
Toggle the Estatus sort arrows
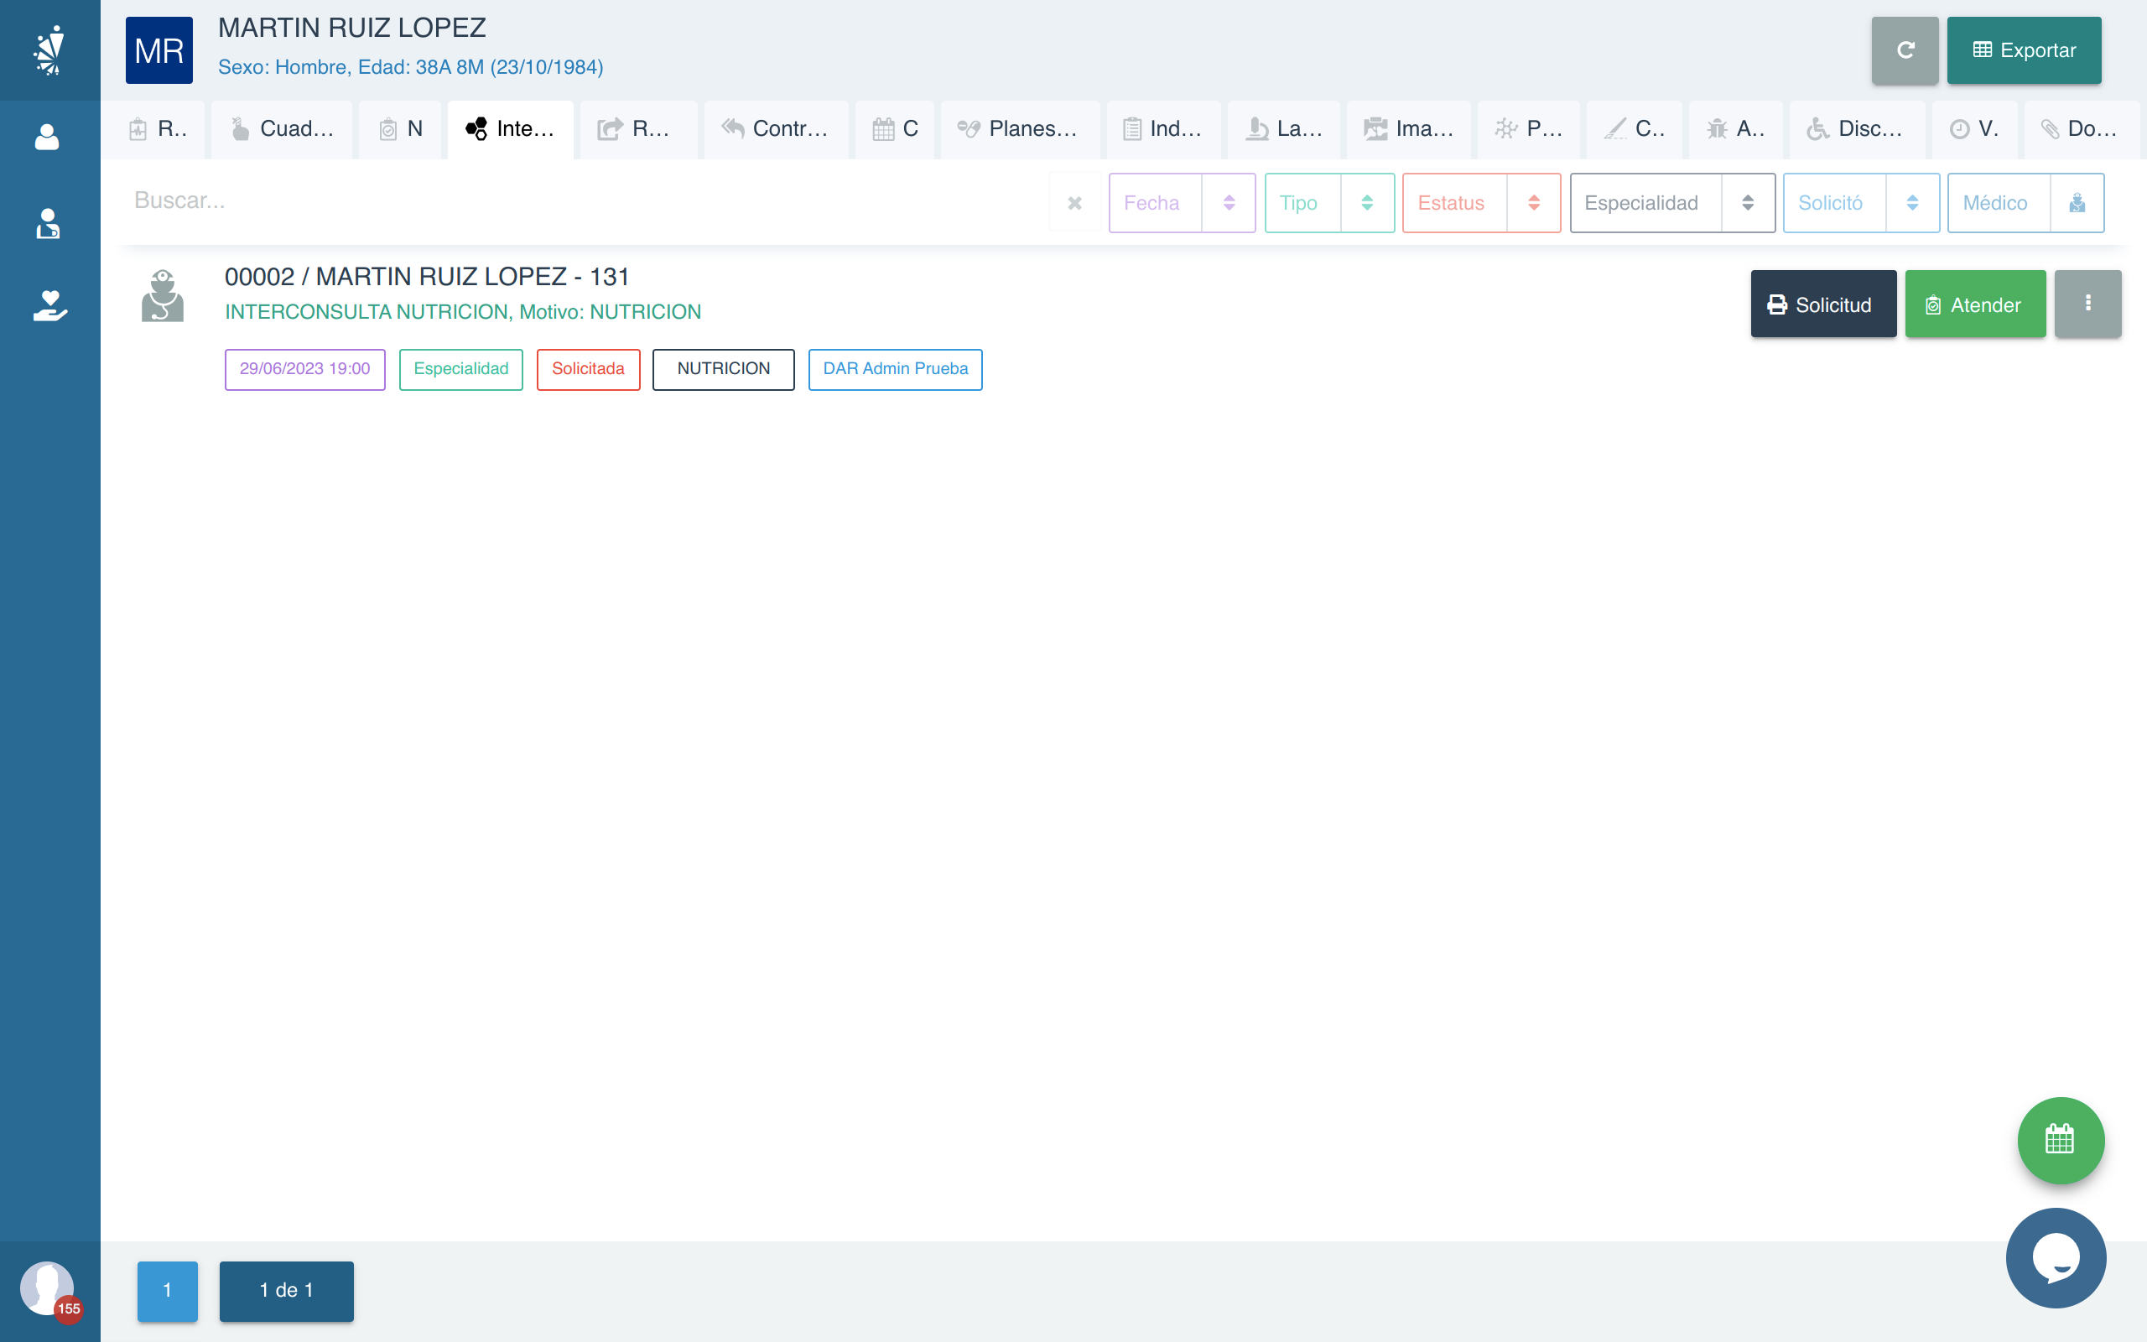point(1533,203)
